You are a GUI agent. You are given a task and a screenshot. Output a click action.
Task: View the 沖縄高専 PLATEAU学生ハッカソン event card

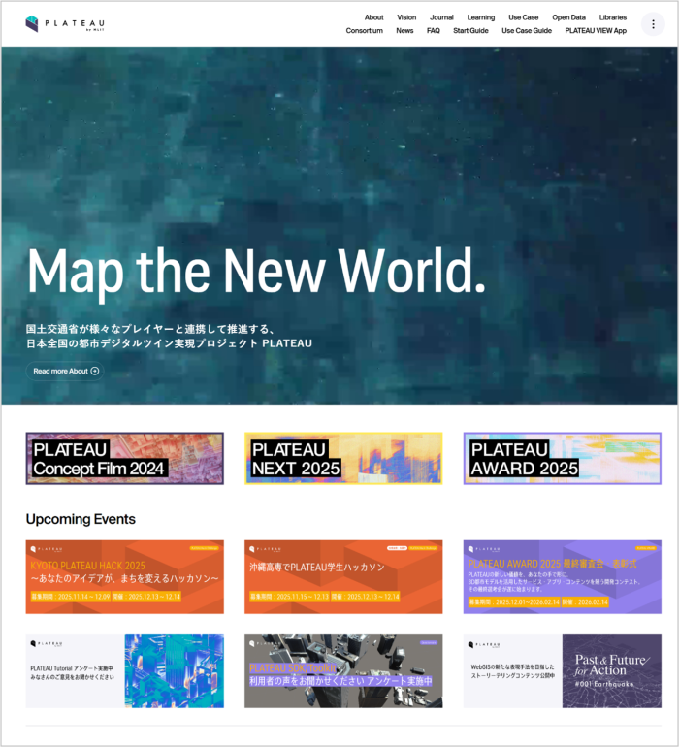[x=343, y=577]
